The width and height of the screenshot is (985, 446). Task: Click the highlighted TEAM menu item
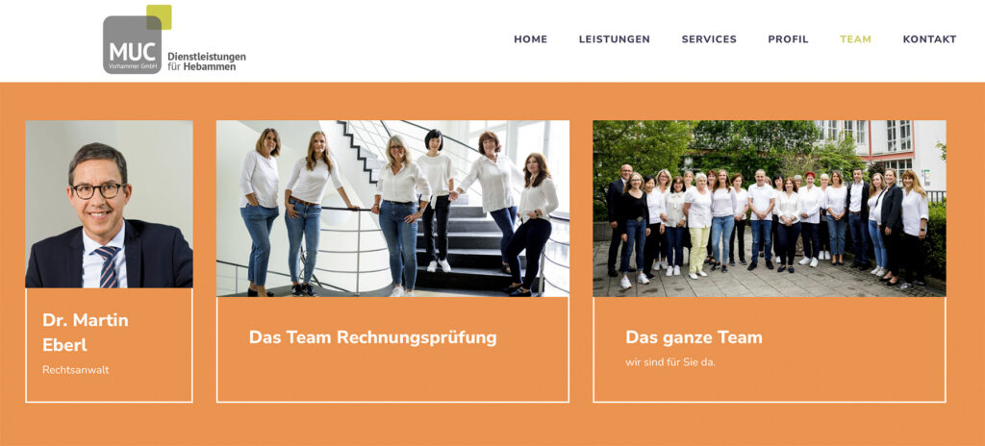855,39
